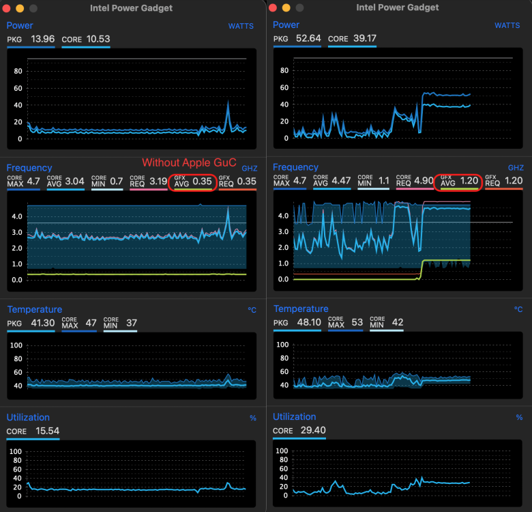Screen dimensions: 532x512
Task: Select the GFX AVG value 1.20
Action: (x=469, y=181)
